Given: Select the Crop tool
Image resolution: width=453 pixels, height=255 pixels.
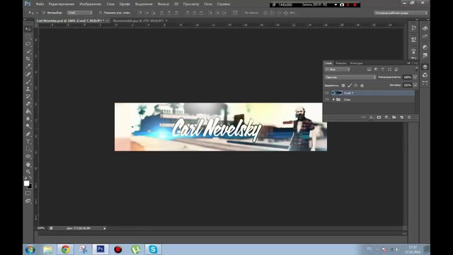Looking at the screenshot, I should coord(28,59).
